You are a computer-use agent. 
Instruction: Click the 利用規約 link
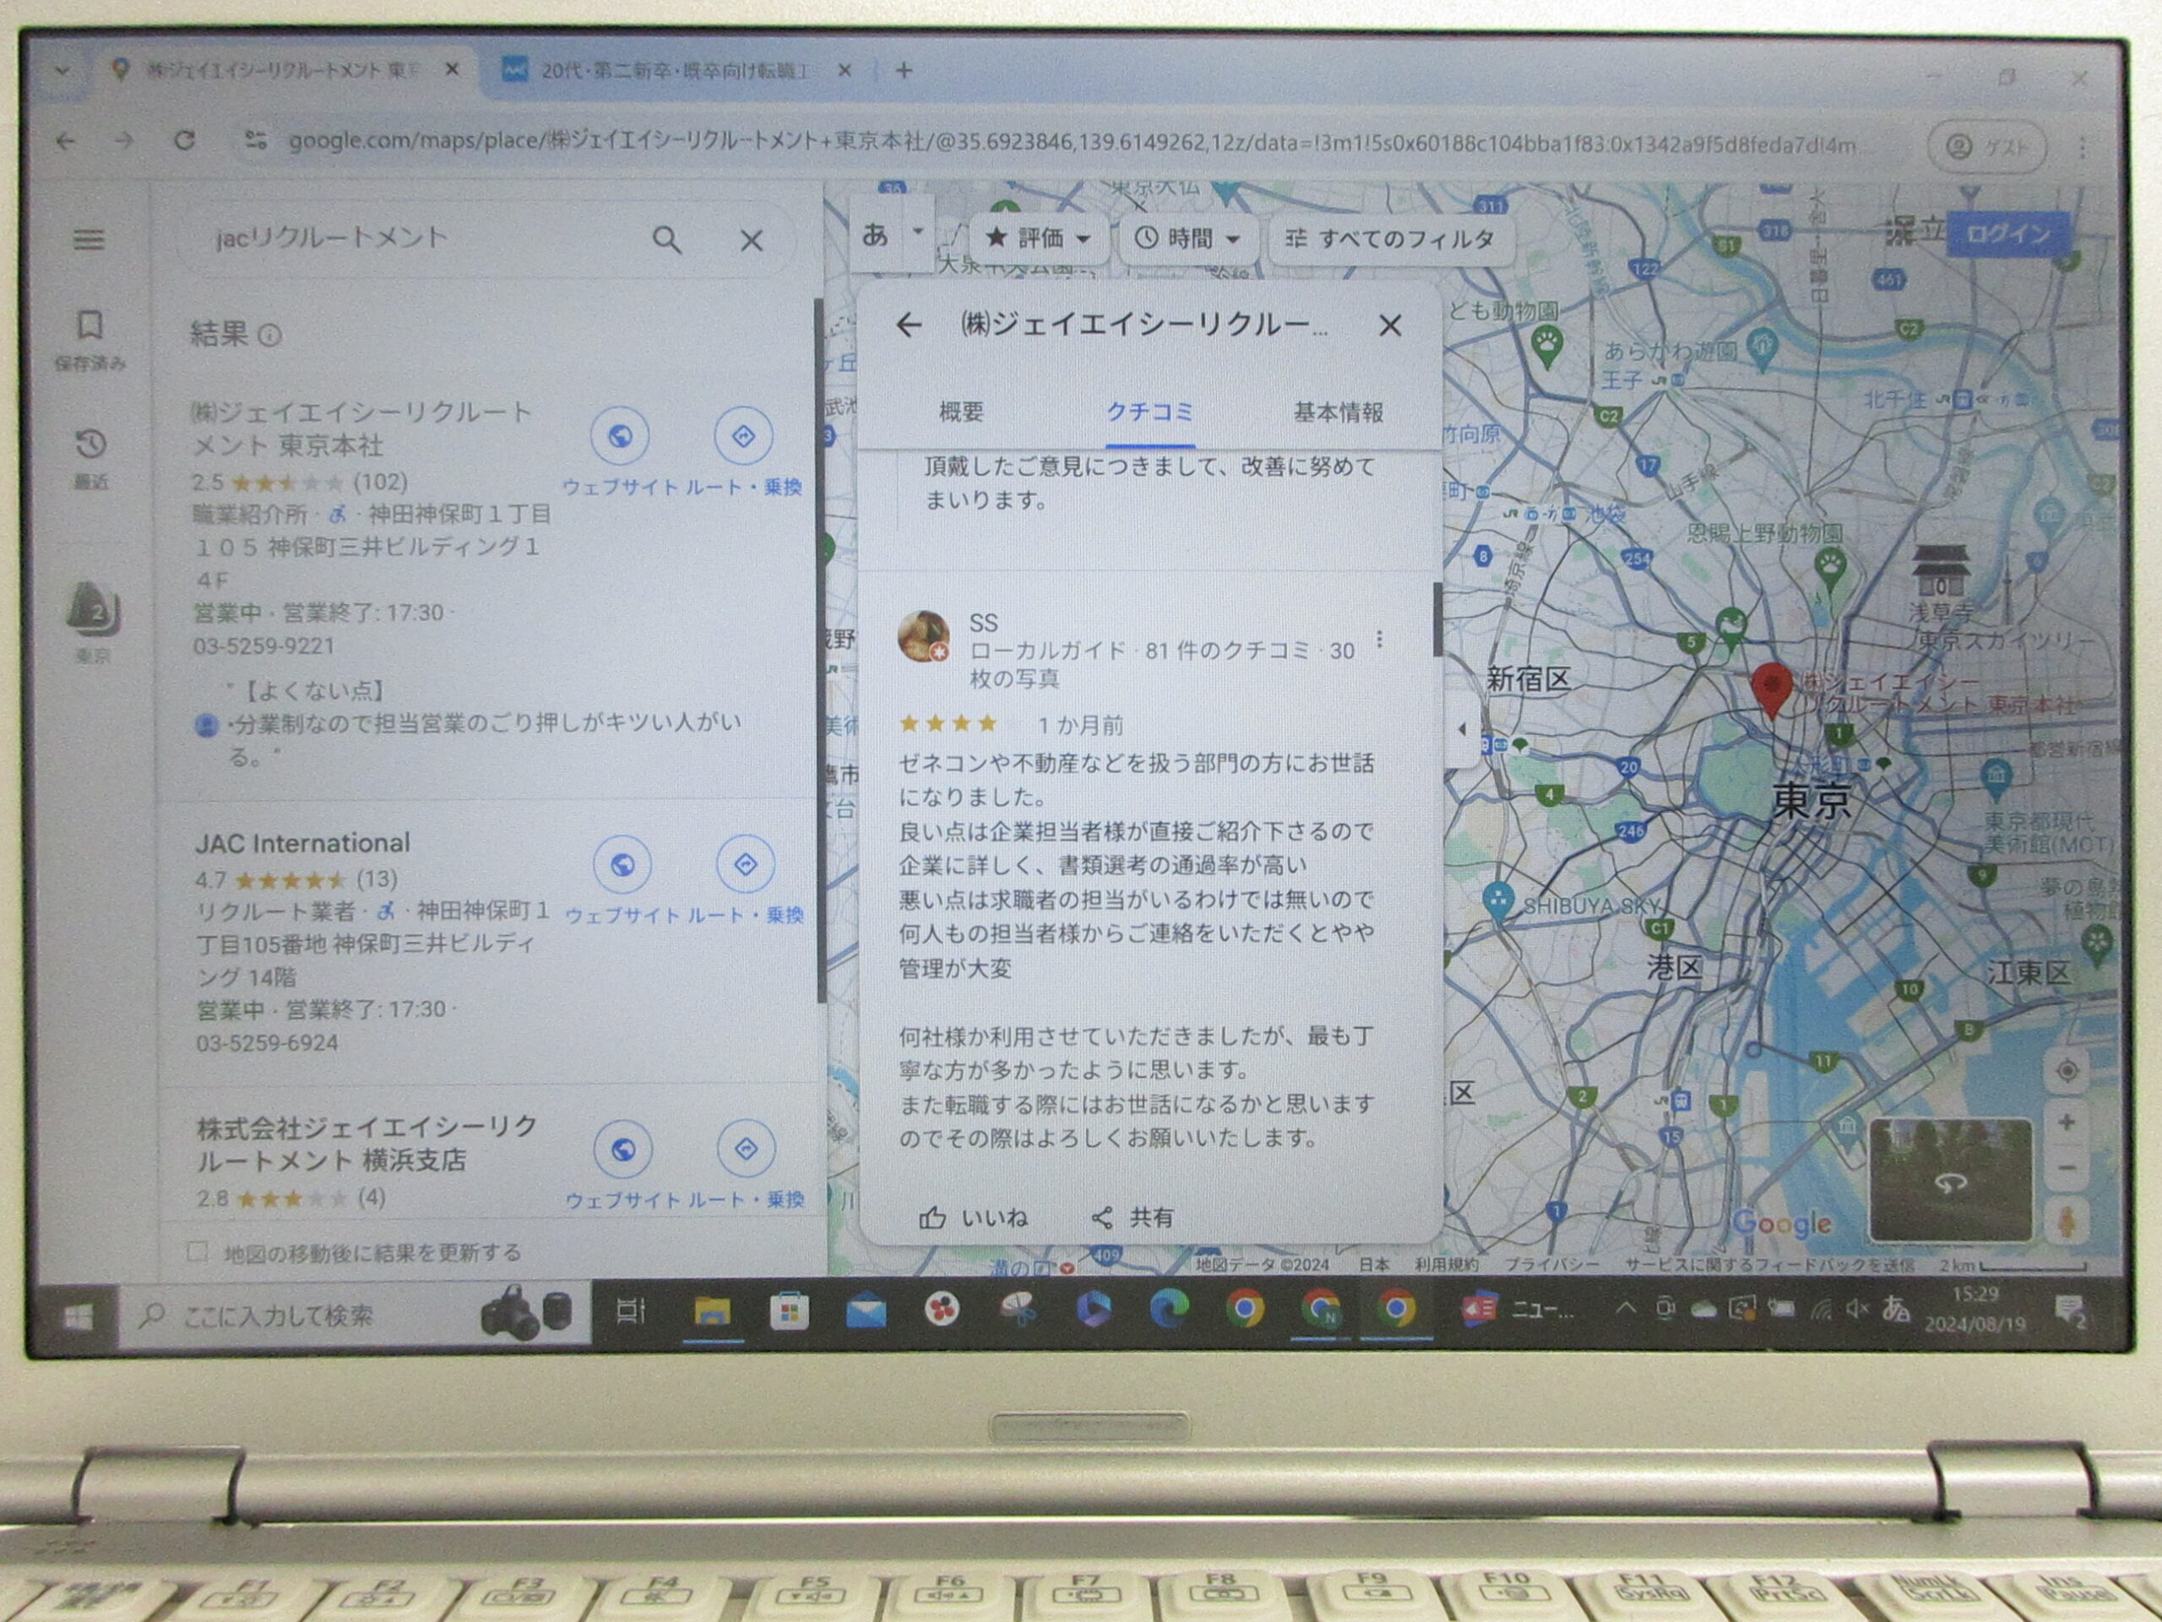coord(1447,1265)
